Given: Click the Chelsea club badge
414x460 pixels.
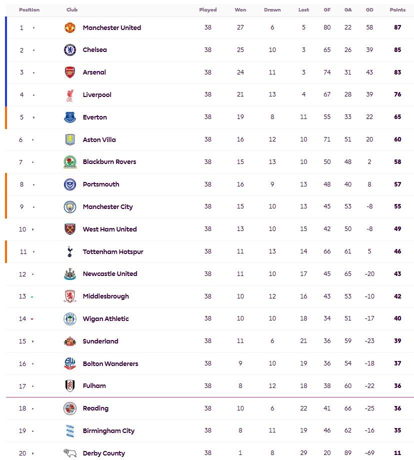Looking at the screenshot, I should click(x=69, y=50).
